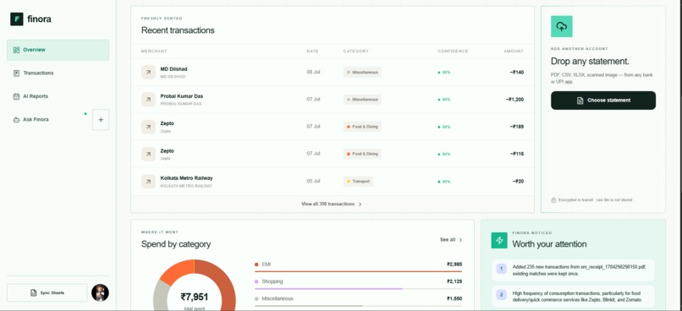Screen dimensions: 682x311
Task: Click the arrow icon for Kolkata Metro Railway
Action: coord(148,182)
